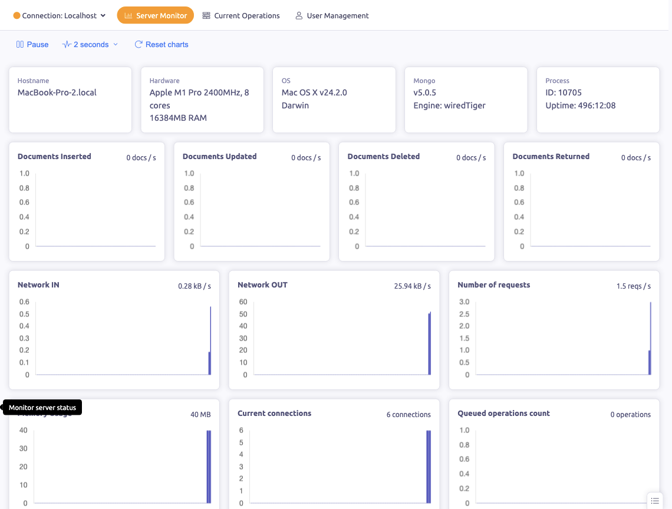Click the Hostname info card
This screenshot has height=509, width=672.
(x=70, y=99)
